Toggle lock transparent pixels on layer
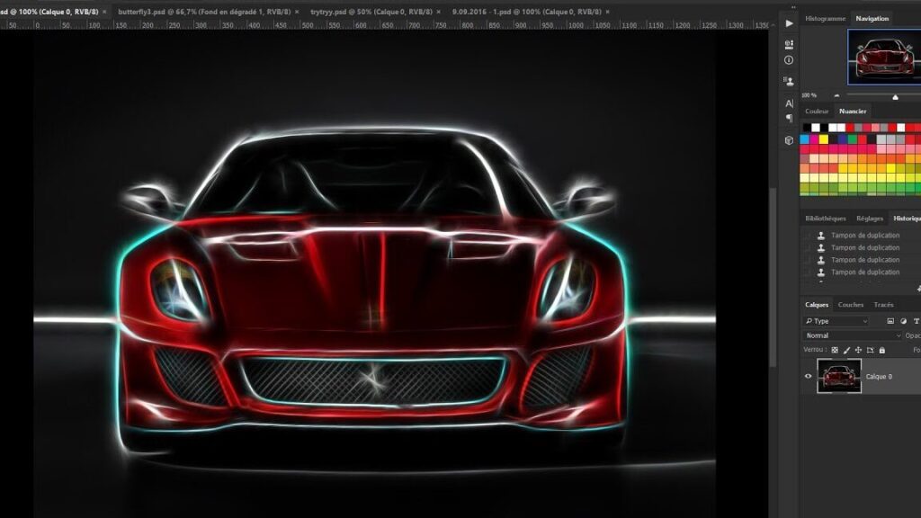The width and height of the screenshot is (921, 518). [835, 350]
